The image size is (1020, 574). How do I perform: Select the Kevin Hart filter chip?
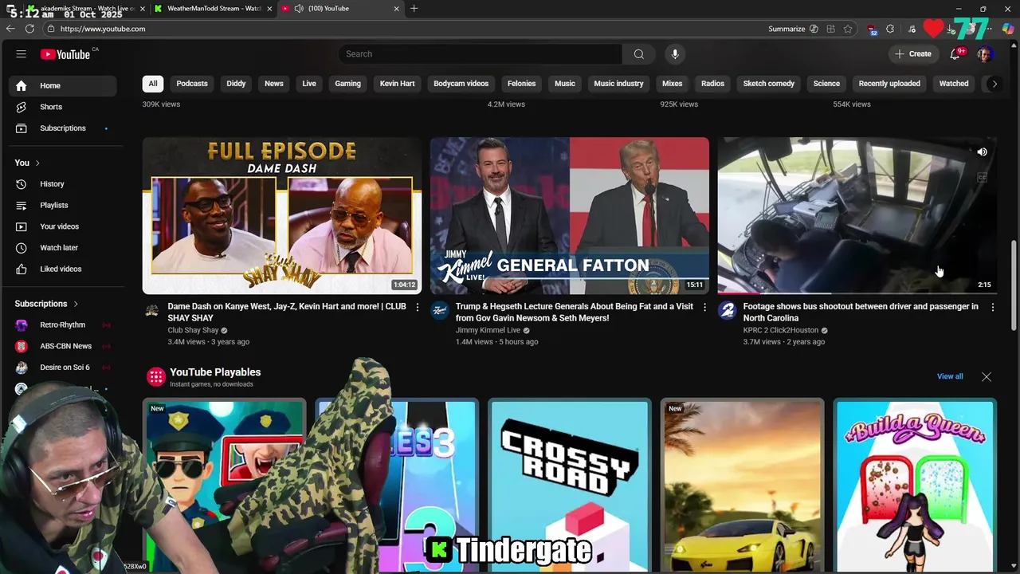click(397, 84)
